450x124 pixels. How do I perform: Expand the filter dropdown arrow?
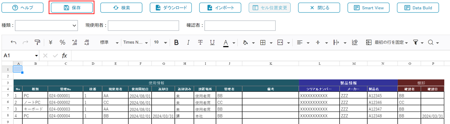tap(422, 43)
